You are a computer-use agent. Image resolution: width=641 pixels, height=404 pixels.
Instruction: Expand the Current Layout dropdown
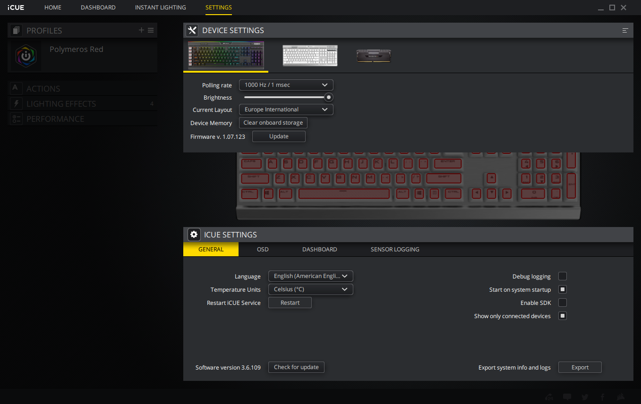[286, 109]
